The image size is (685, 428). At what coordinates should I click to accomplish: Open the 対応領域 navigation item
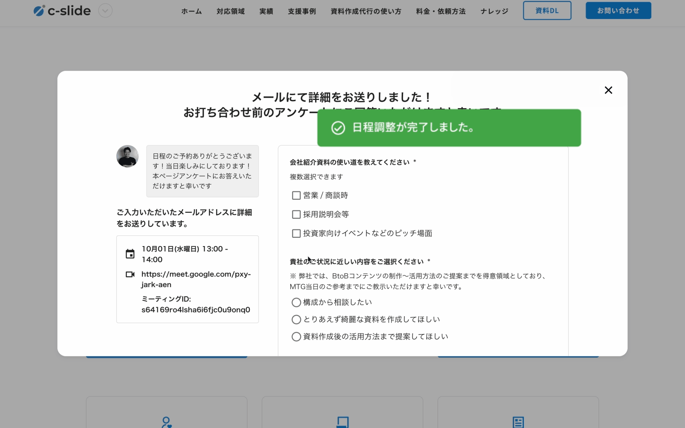pos(230,11)
